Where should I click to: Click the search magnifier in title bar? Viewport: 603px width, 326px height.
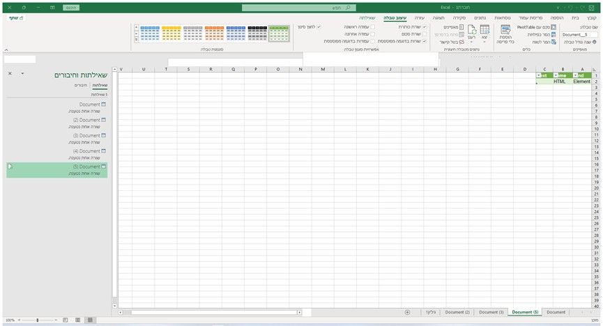click(x=348, y=8)
